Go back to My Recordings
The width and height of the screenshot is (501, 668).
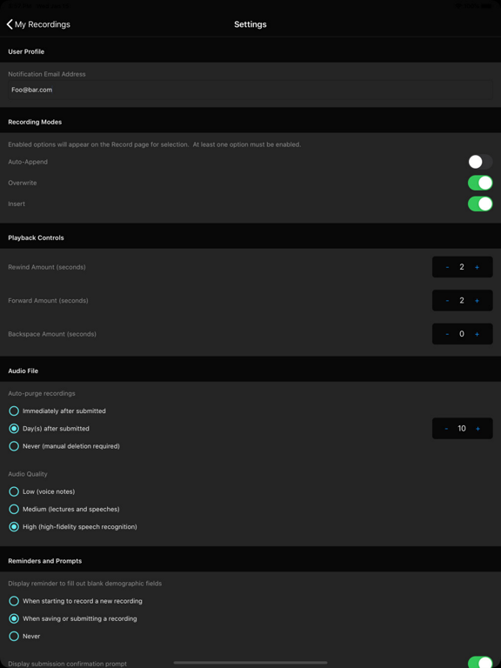click(38, 24)
